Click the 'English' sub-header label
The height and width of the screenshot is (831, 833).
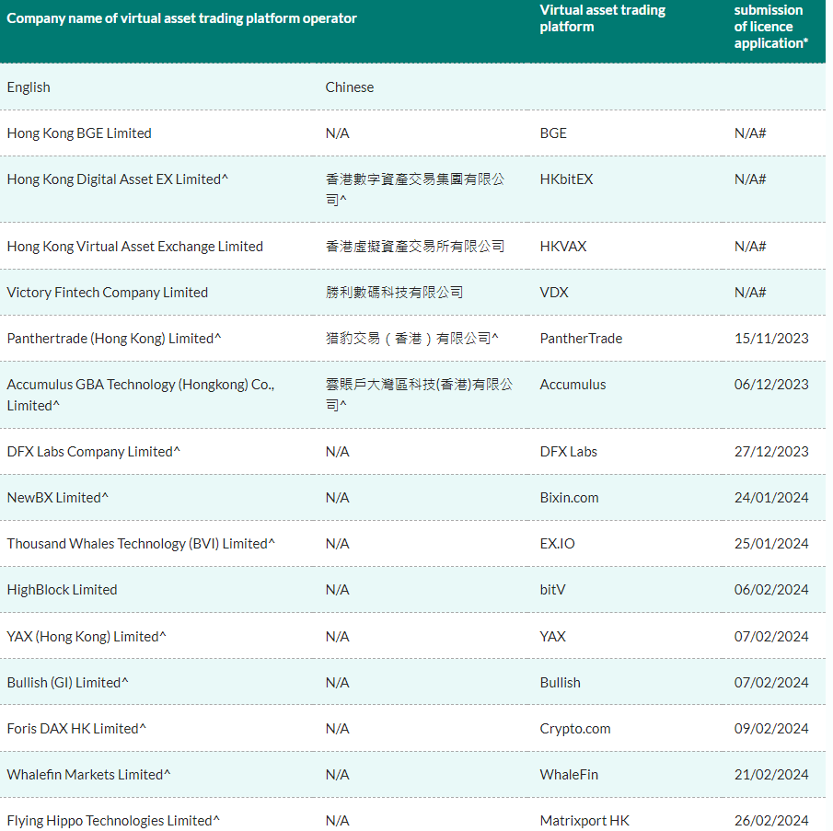tap(29, 87)
